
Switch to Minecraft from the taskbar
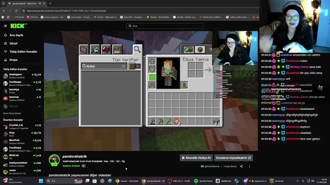pyautogui.click(x=277, y=181)
